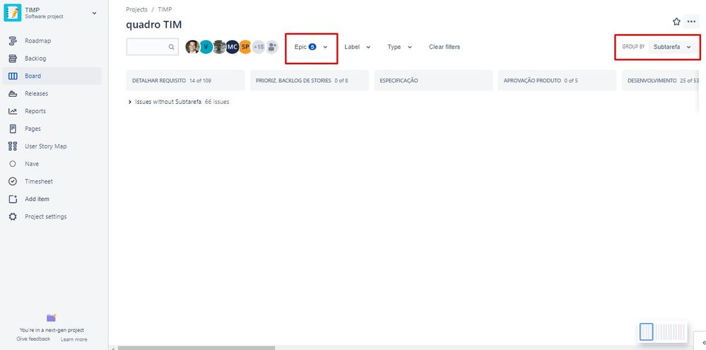Star the quadro TIM board
The width and height of the screenshot is (706, 350).
point(676,22)
